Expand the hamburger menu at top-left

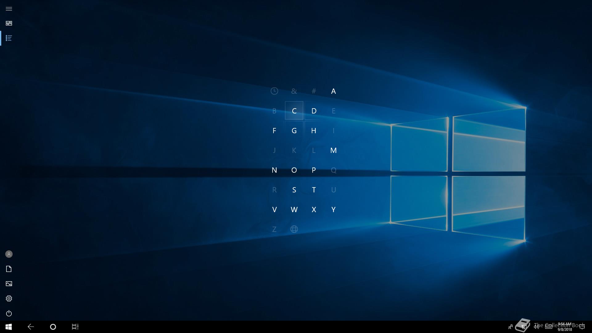(x=9, y=9)
